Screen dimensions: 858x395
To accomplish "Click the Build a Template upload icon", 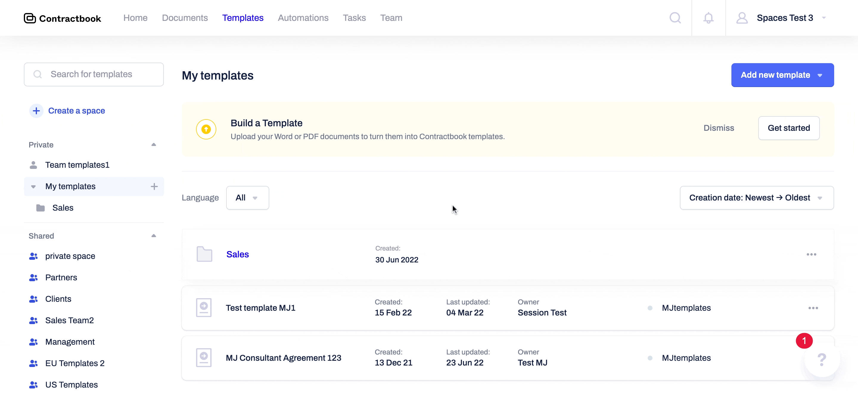I will [206, 129].
